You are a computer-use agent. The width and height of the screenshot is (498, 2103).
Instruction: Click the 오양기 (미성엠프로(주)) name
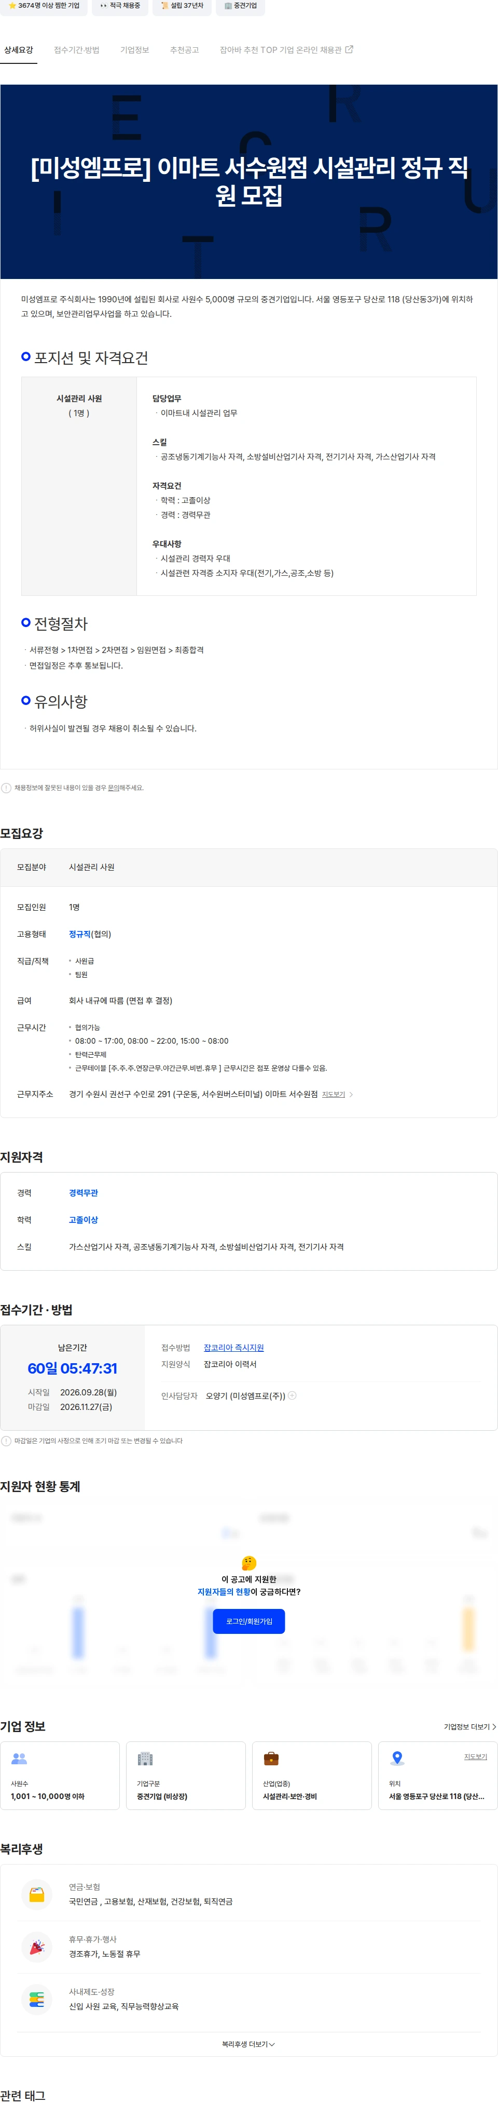point(245,1396)
